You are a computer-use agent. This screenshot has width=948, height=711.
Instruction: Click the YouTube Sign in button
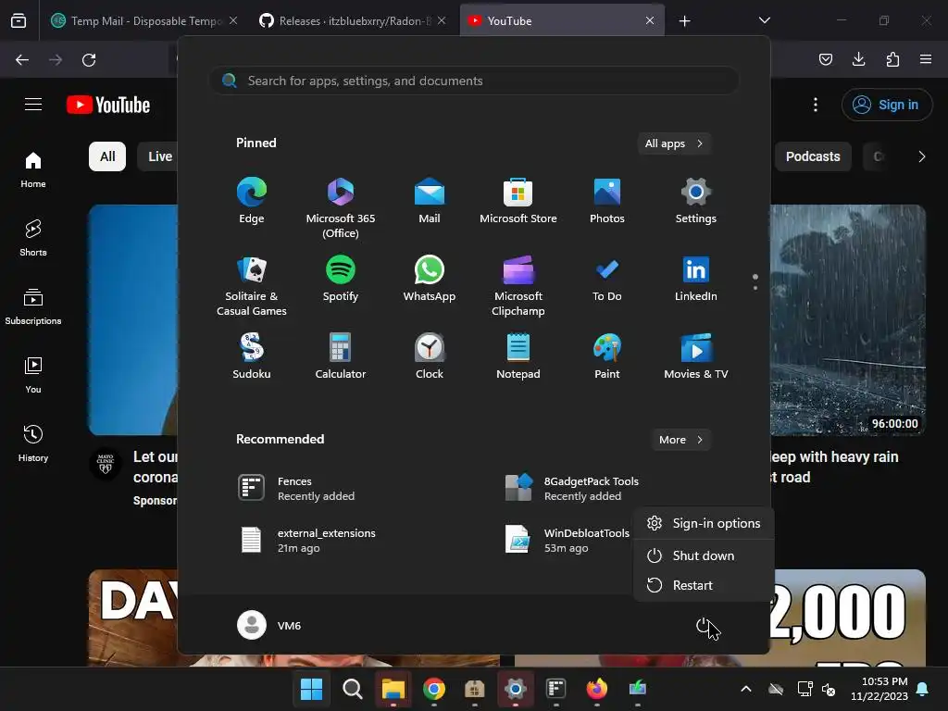tap(886, 105)
